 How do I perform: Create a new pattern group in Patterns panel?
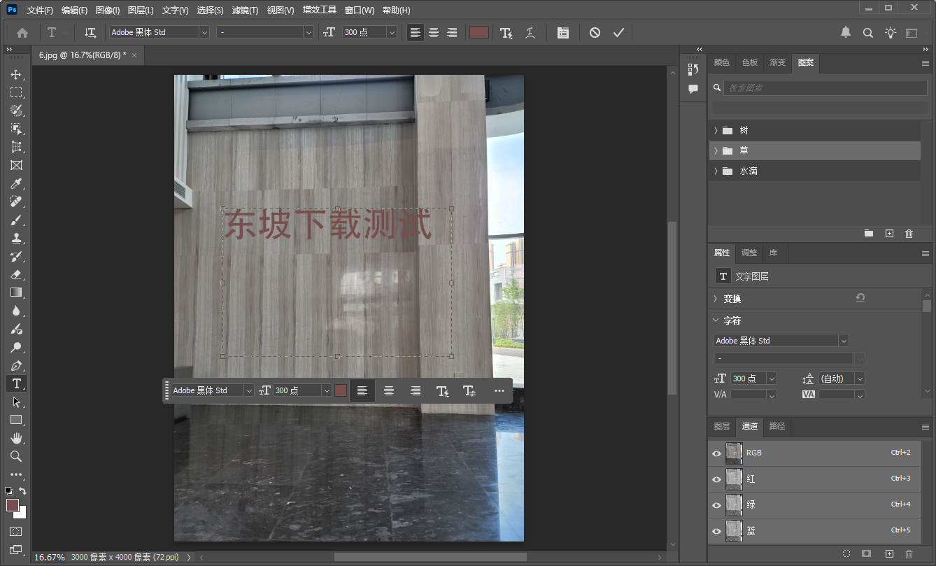tap(868, 233)
